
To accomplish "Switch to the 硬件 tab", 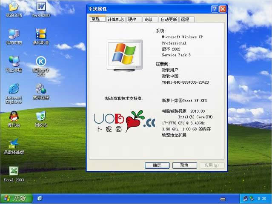I will (133, 19).
